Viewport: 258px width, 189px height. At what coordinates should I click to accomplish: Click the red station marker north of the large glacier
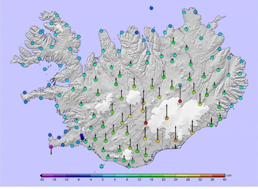point(180,101)
